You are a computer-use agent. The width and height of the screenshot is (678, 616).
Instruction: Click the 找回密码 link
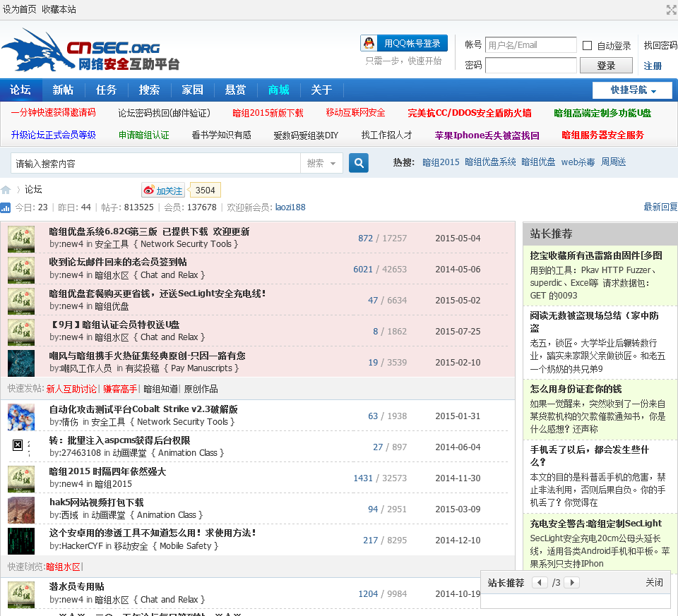pyautogui.click(x=660, y=45)
